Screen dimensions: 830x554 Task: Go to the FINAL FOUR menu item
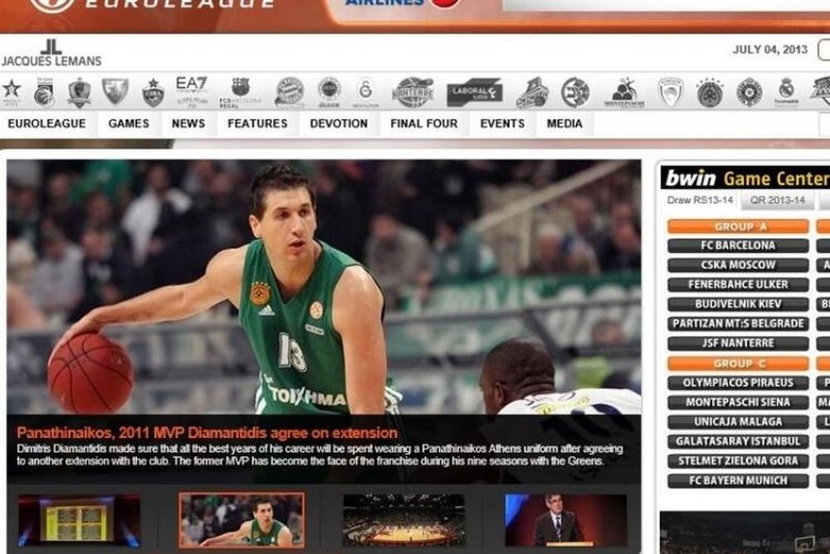point(423,124)
